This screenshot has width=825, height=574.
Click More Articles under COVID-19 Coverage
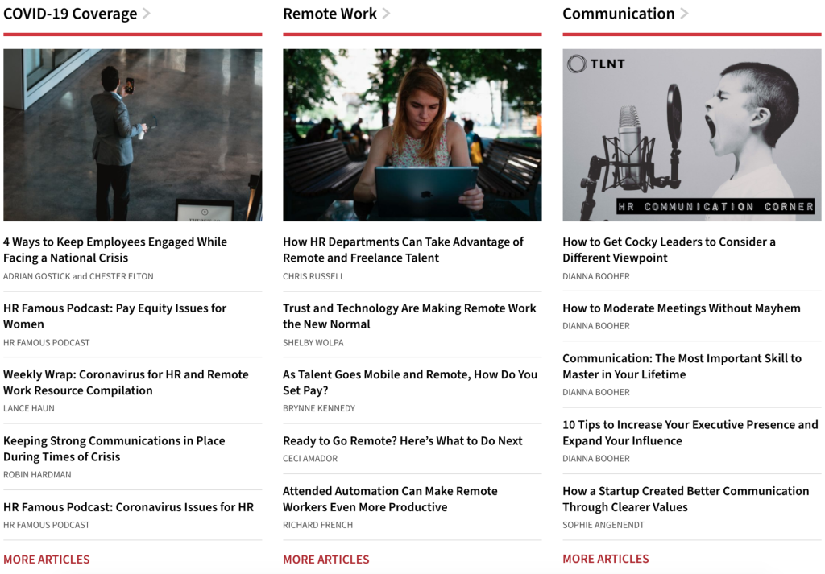pyautogui.click(x=46, y=560)
